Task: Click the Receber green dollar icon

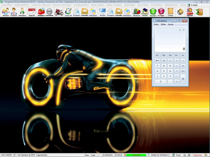Action: [x=153, y=12]
